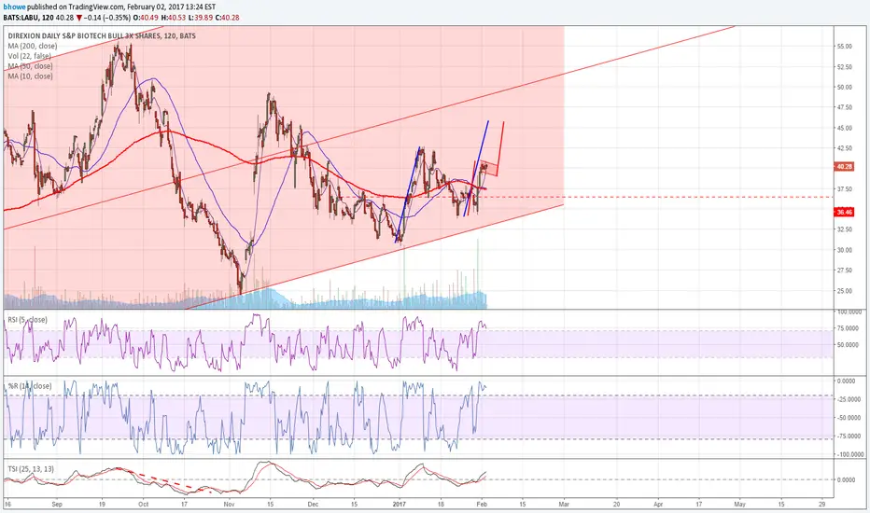
Task: Click the 52.50 price axis label
Action: 845,67
